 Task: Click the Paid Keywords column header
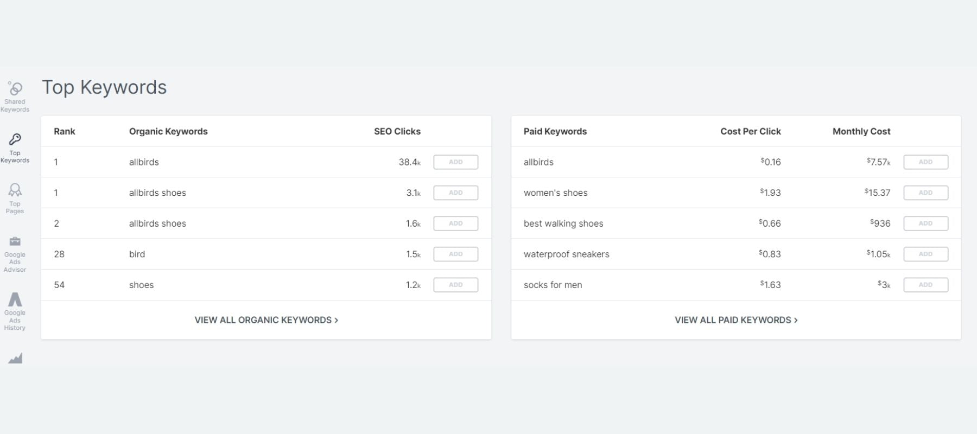click(x=555, y=131)
